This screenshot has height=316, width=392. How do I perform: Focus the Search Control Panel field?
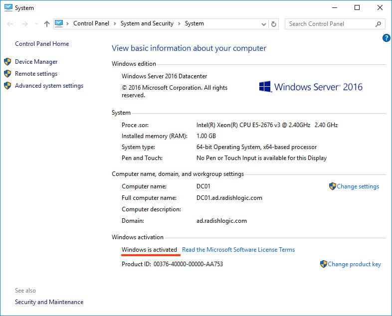coord(329,23)
